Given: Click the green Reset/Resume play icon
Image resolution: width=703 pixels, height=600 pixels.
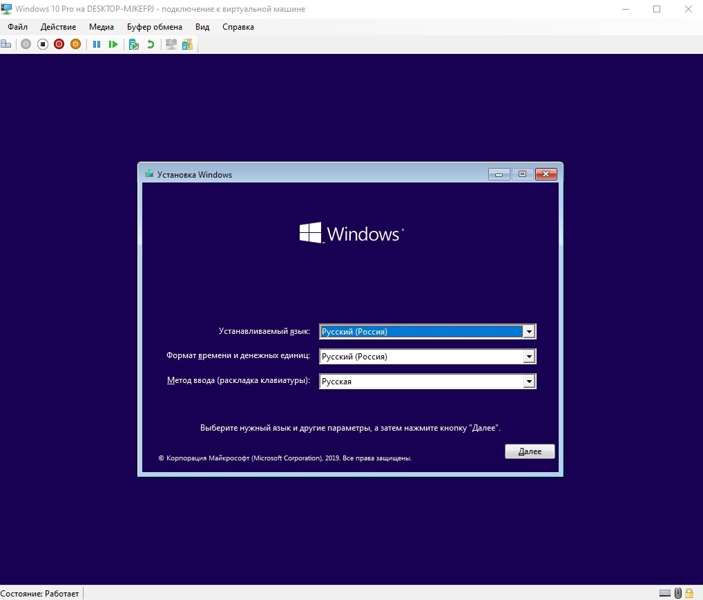Looking at the screenshot, I should coord(113,44).
